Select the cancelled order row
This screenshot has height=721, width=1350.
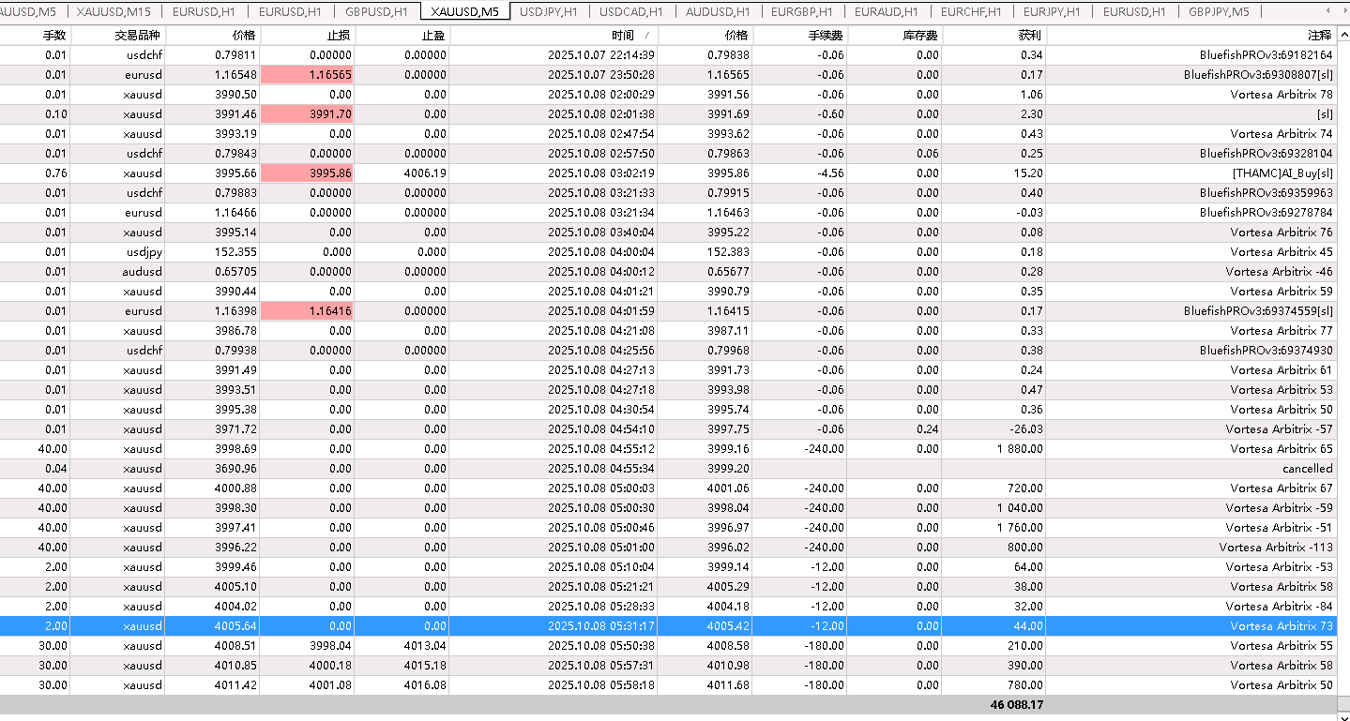(x=667, y=469)
